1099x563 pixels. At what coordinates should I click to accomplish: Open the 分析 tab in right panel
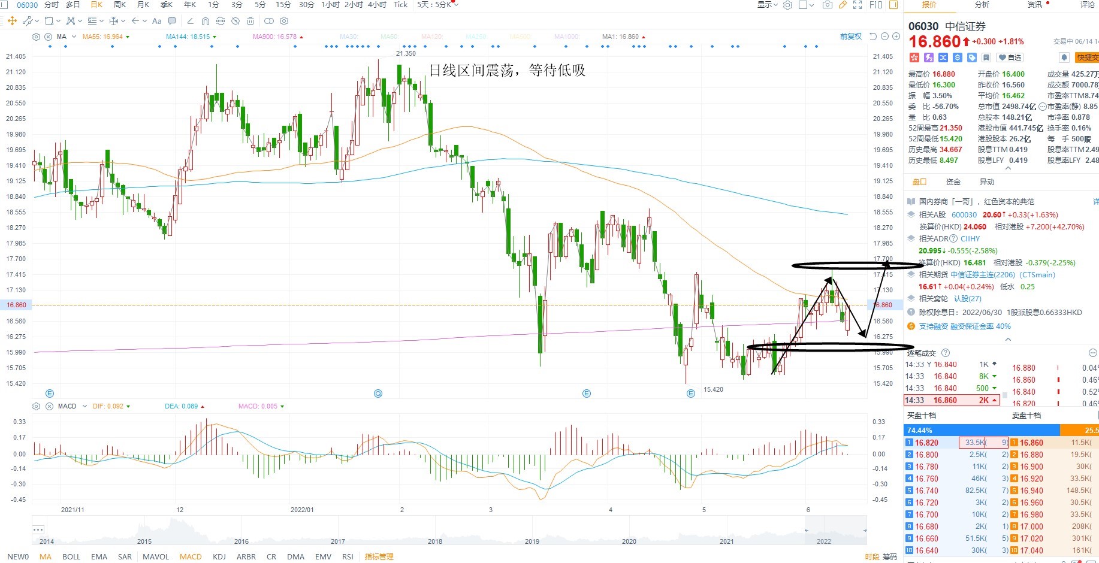pyautogui.click(x=982, y=5)
